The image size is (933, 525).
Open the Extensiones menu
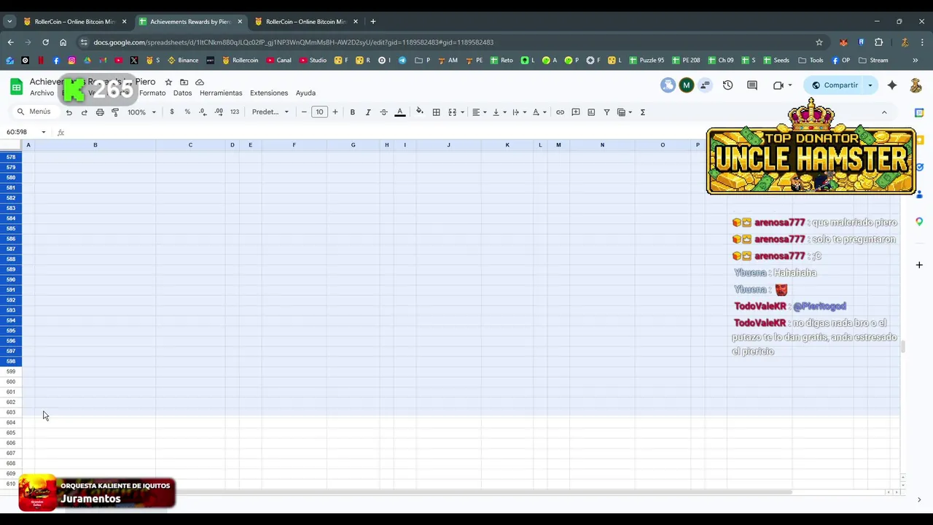(269, 93)
